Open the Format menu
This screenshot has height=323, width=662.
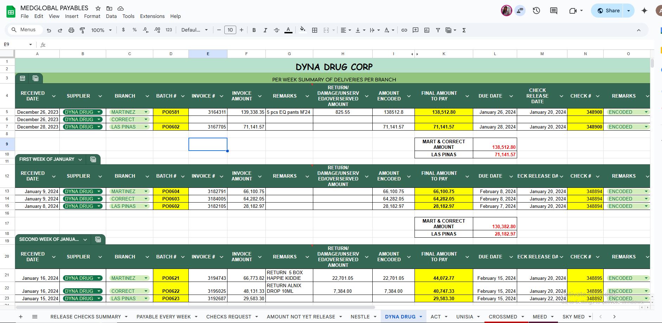92,16
